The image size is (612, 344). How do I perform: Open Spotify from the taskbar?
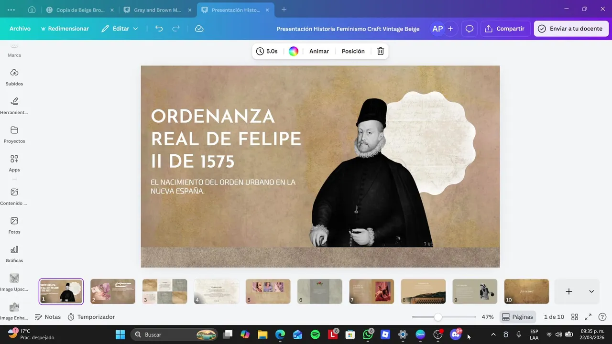tap(315, 334)
